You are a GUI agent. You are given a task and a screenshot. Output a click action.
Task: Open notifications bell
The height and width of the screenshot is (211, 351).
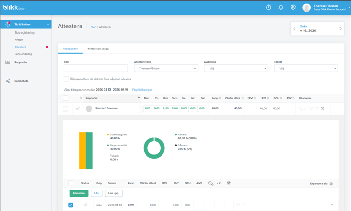(281, 7)
